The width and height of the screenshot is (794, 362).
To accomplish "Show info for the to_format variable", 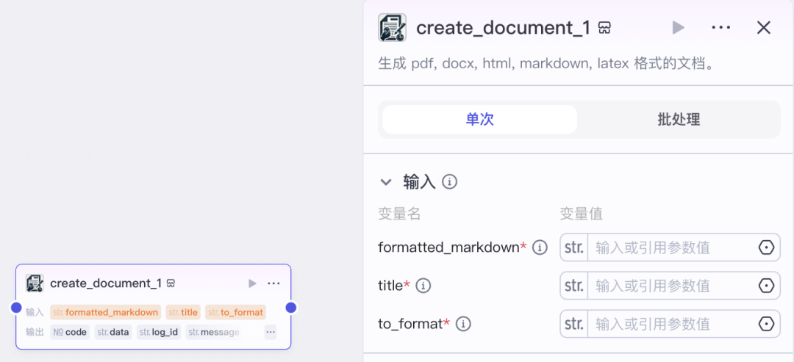I will [x=463, y=324].
